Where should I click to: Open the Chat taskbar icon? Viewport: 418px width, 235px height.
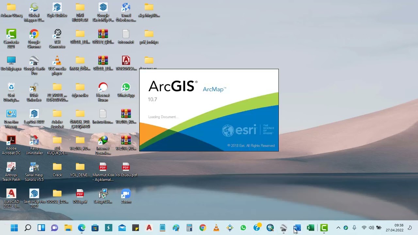[x=55, y=228]
